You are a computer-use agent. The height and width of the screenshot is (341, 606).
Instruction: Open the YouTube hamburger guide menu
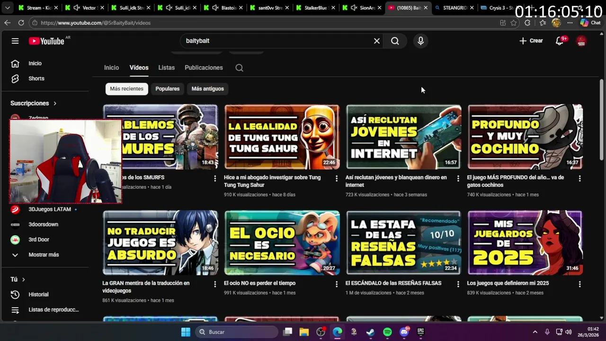(x=15, y=41)
